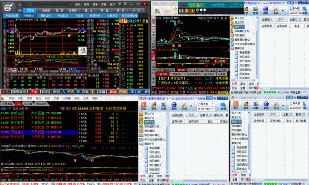Click yellow up arrow icon in K-line window
309x185 pixels.
click(175, 9)
